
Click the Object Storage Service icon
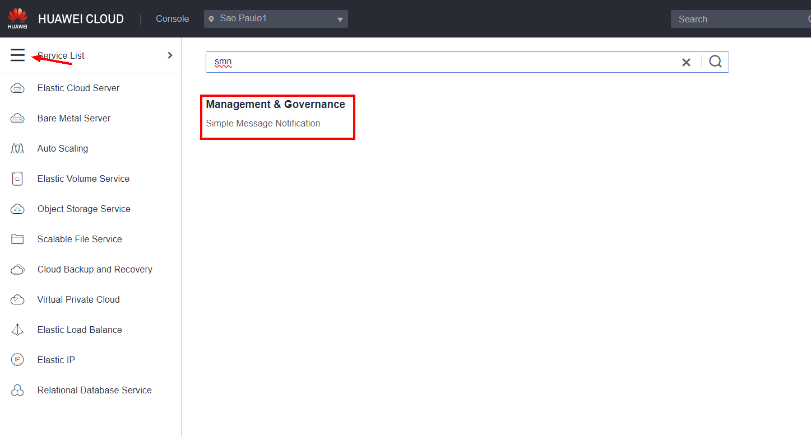tap(17, 209)
